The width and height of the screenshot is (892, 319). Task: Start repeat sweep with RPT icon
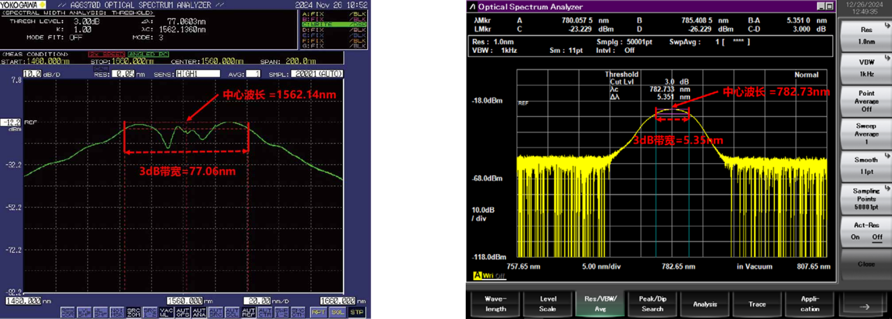click(318, 312)
